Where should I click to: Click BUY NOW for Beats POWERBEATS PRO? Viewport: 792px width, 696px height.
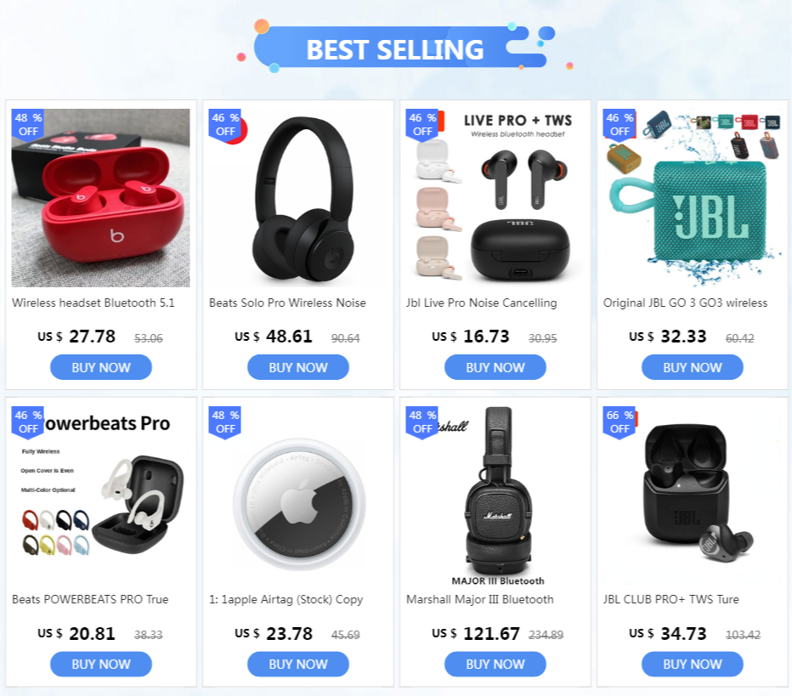101,664
